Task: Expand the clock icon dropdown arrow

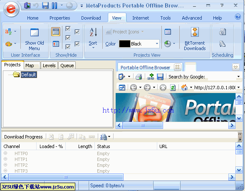Action: coord(174,44)
